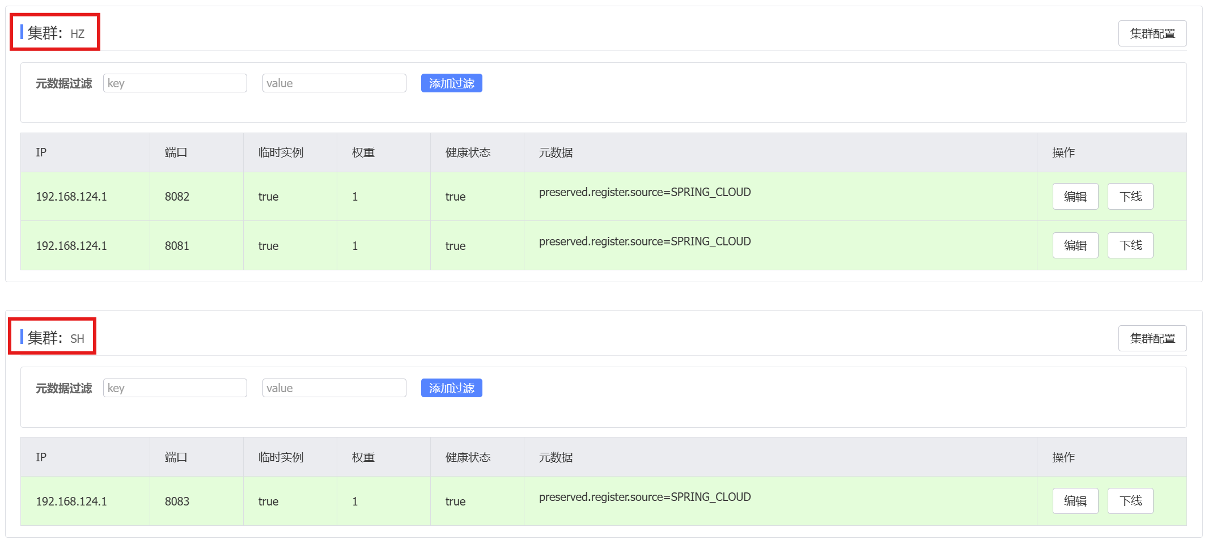1208x544 pixels.
Task: Add filter in the HZ cluster
Action: pos(451,83)
